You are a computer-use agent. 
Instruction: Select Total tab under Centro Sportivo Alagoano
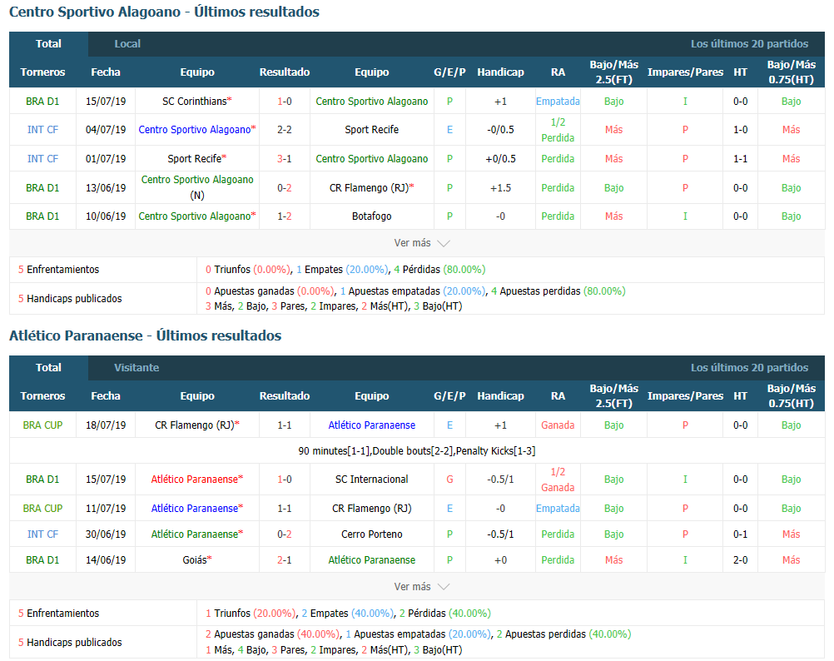coord(48,44)
